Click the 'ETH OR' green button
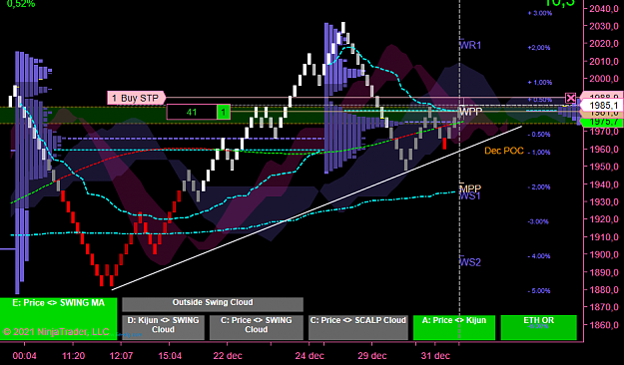This screenshot has height=365, width=624. coord(538,327)
